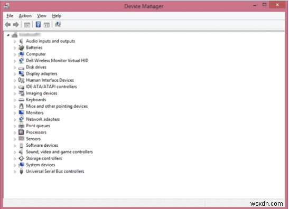Click the Human Interface Devices icon
This screenshot has width=289, height=209.
(21, 80)
